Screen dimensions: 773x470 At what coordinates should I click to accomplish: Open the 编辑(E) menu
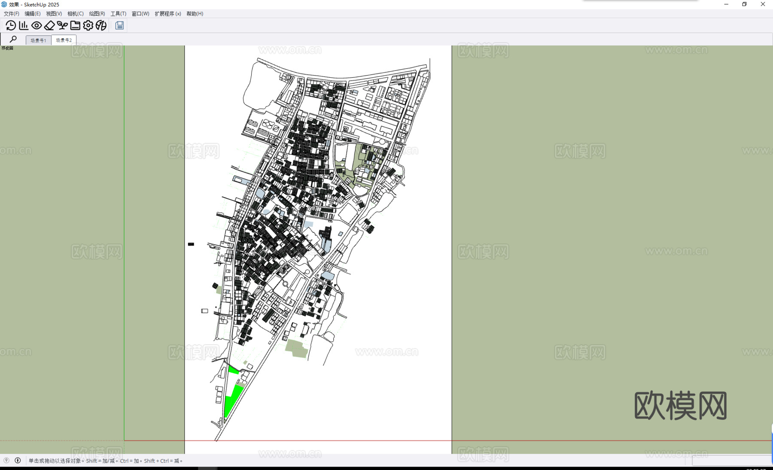point(33,14)
